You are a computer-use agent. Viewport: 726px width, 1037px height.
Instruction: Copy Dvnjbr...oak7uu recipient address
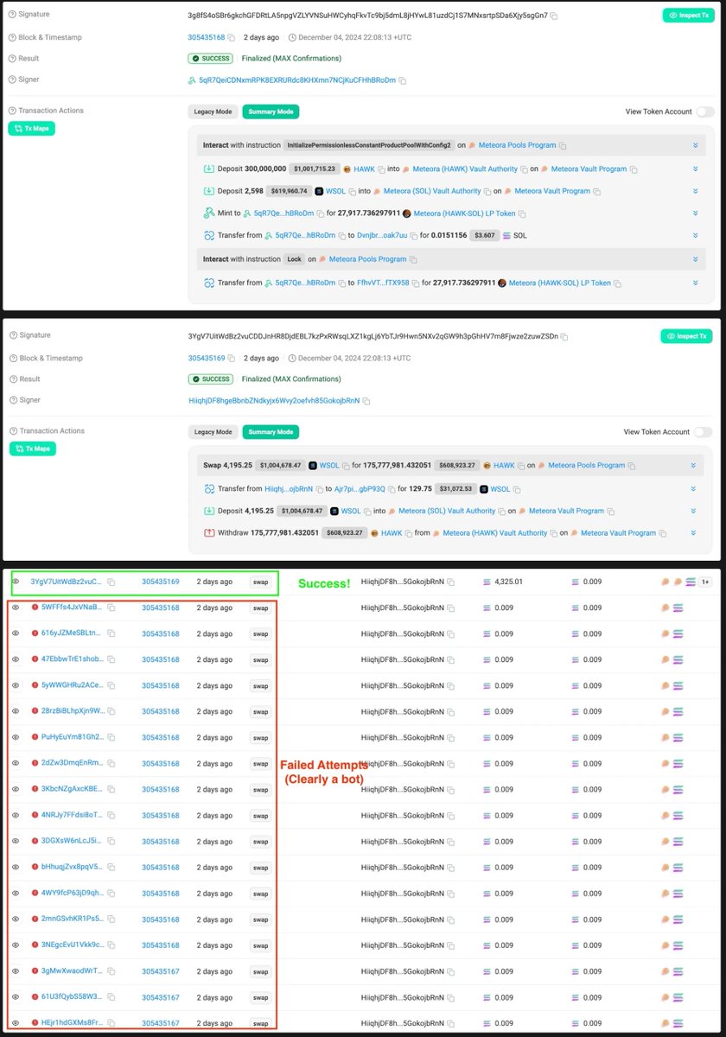click(415, 235)
